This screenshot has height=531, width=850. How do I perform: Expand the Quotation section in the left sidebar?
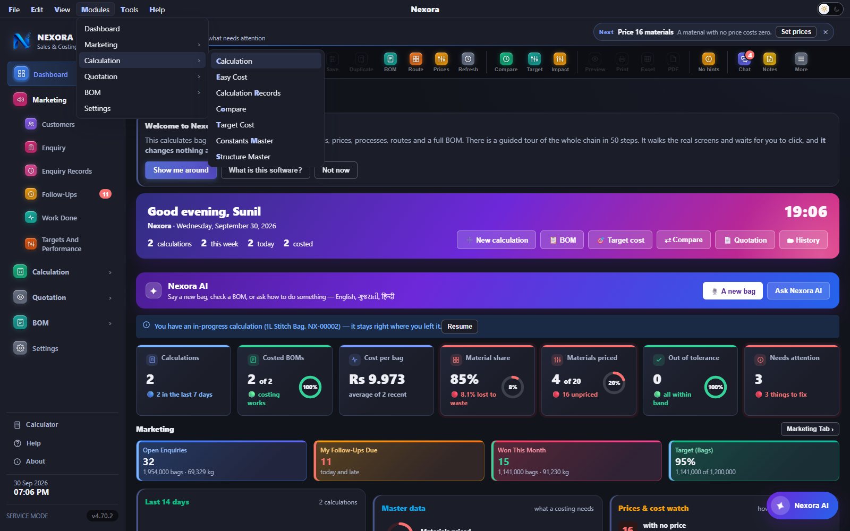(x=63, y=297)
